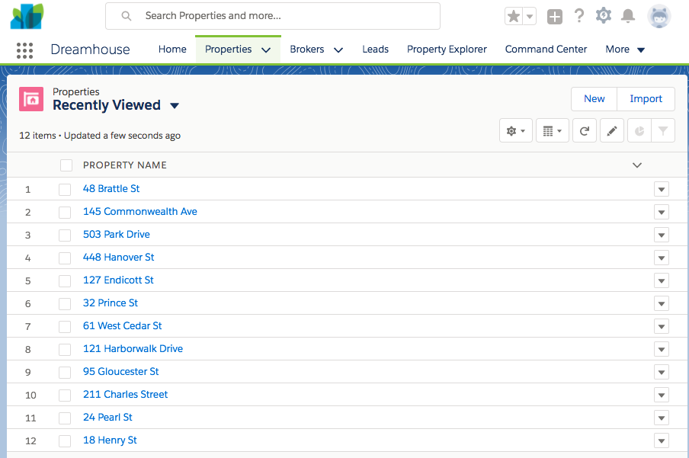Expand the More navigation menu
689x458 pixels.
pos(625,50)
